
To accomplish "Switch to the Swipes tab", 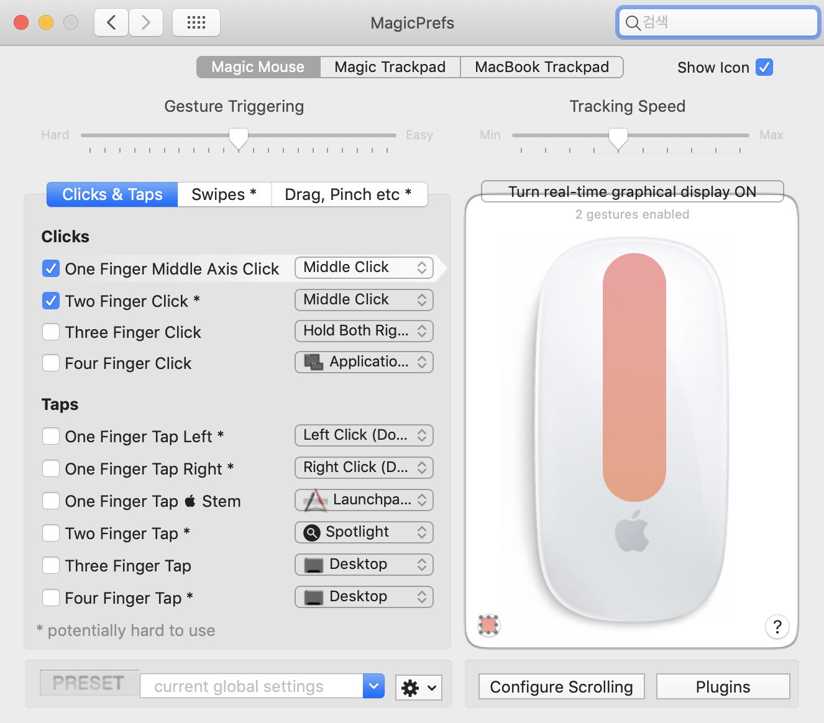I will 224,194.
